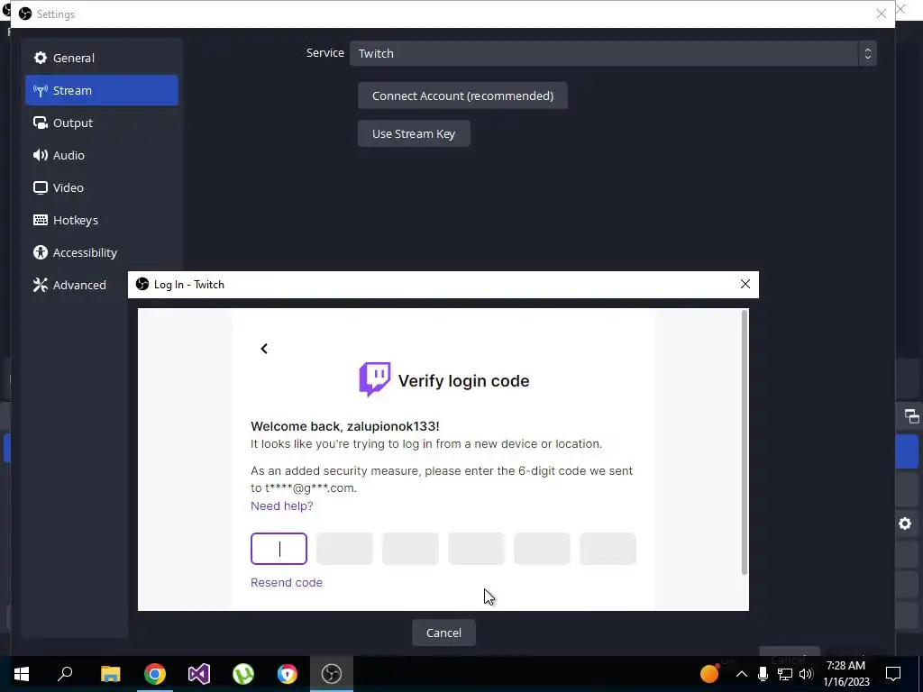The height and width of the screenshot is (692, 923).
Task: Click the Service combo box arrows
Action: [867, 53]
